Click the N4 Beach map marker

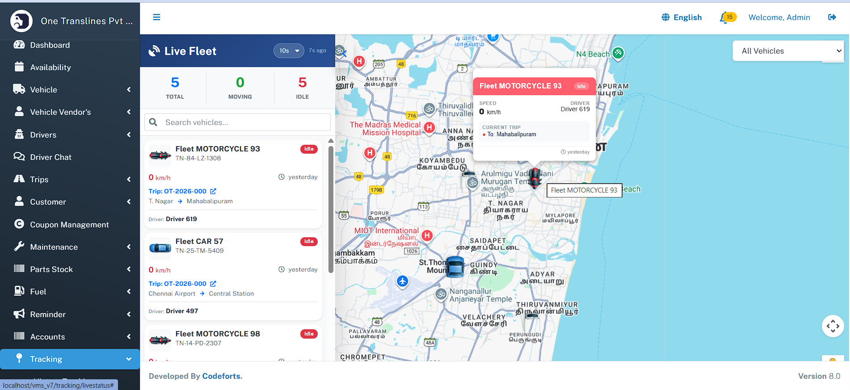[618, 53]
